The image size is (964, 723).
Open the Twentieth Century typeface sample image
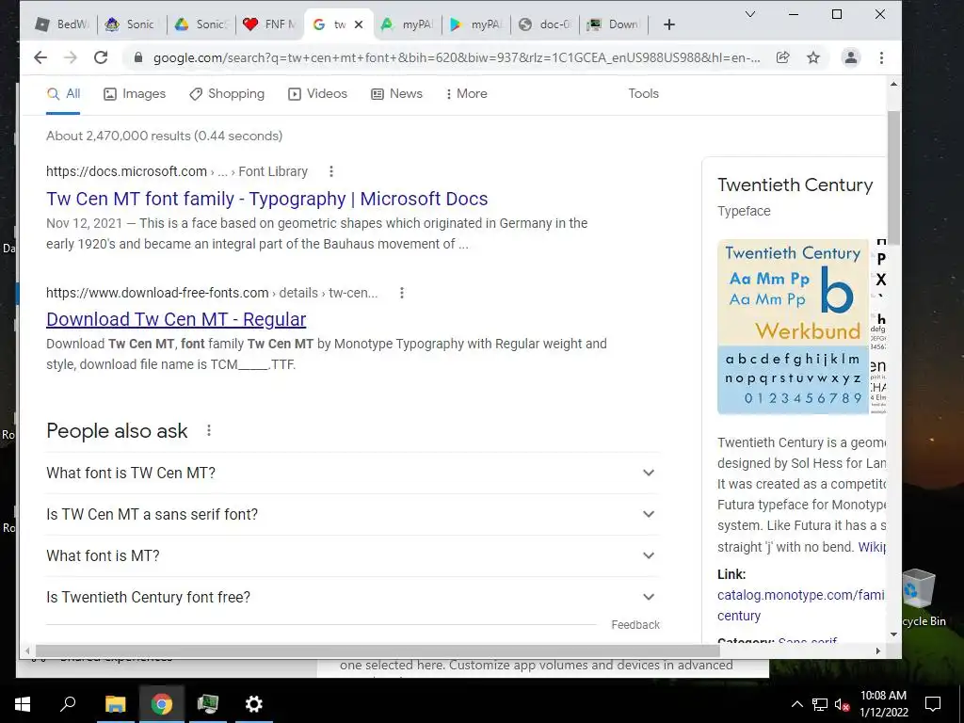point(793,327)
